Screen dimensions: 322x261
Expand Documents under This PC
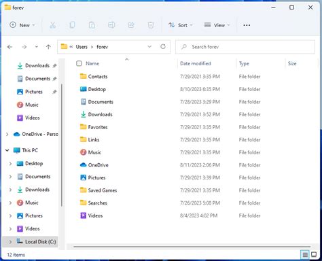click(10, 177)
